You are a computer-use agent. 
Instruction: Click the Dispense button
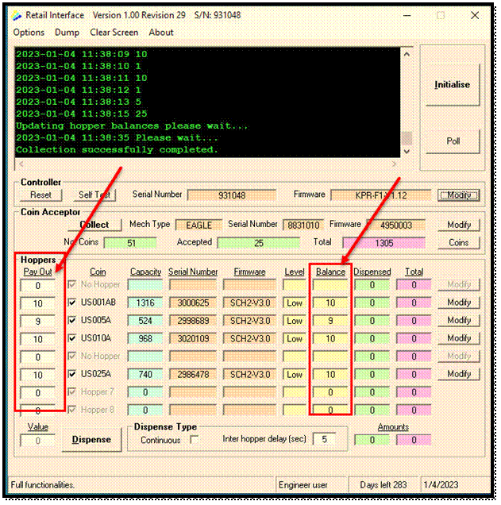click(91, 440)
